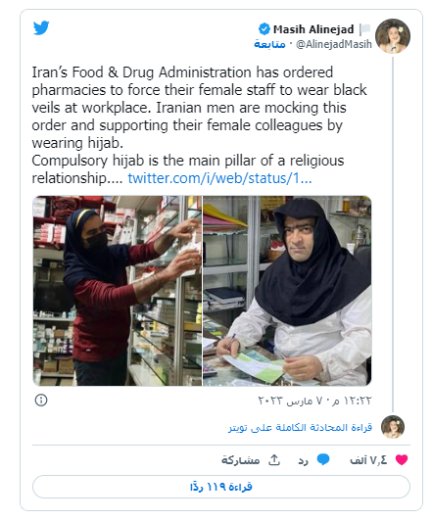
Task: Click the ٧,٤ ألف likes count
Action: click(x=368, y=460)
